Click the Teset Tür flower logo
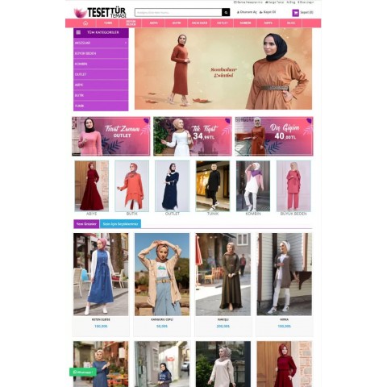 click(x=80, y=13)
